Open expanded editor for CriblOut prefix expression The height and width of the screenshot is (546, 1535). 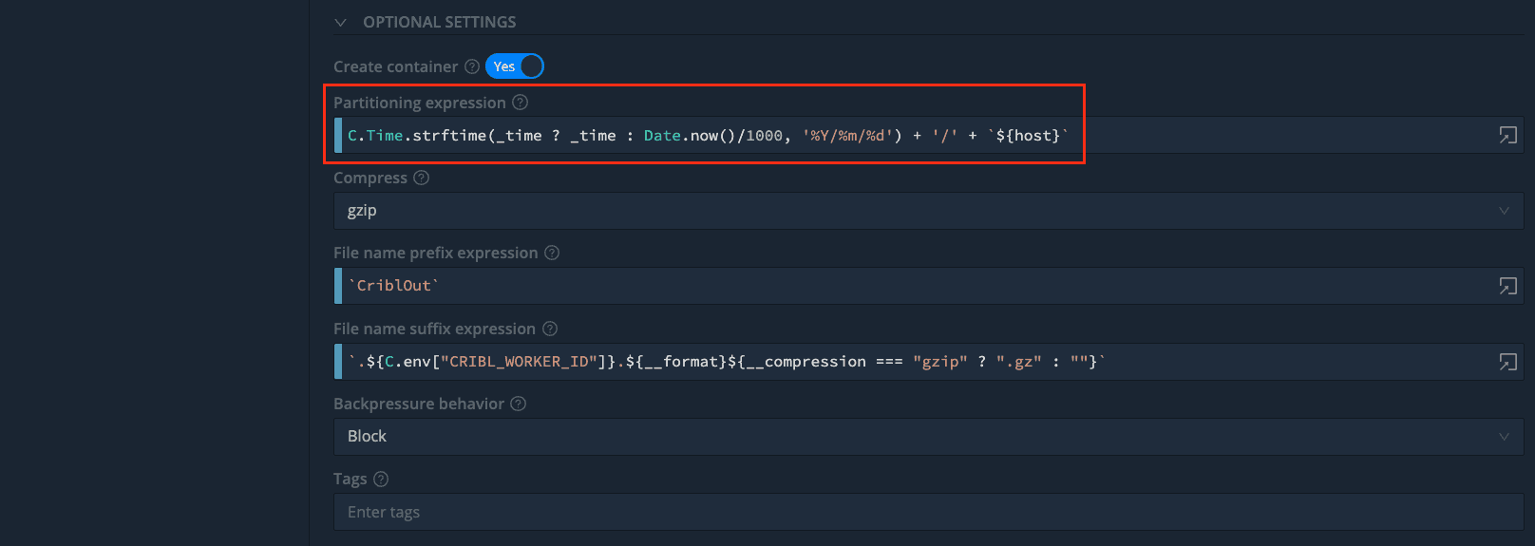pyautogui.click(x=1507, y=286)
